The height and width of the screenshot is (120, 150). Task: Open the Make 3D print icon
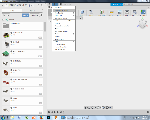point(127,12)
